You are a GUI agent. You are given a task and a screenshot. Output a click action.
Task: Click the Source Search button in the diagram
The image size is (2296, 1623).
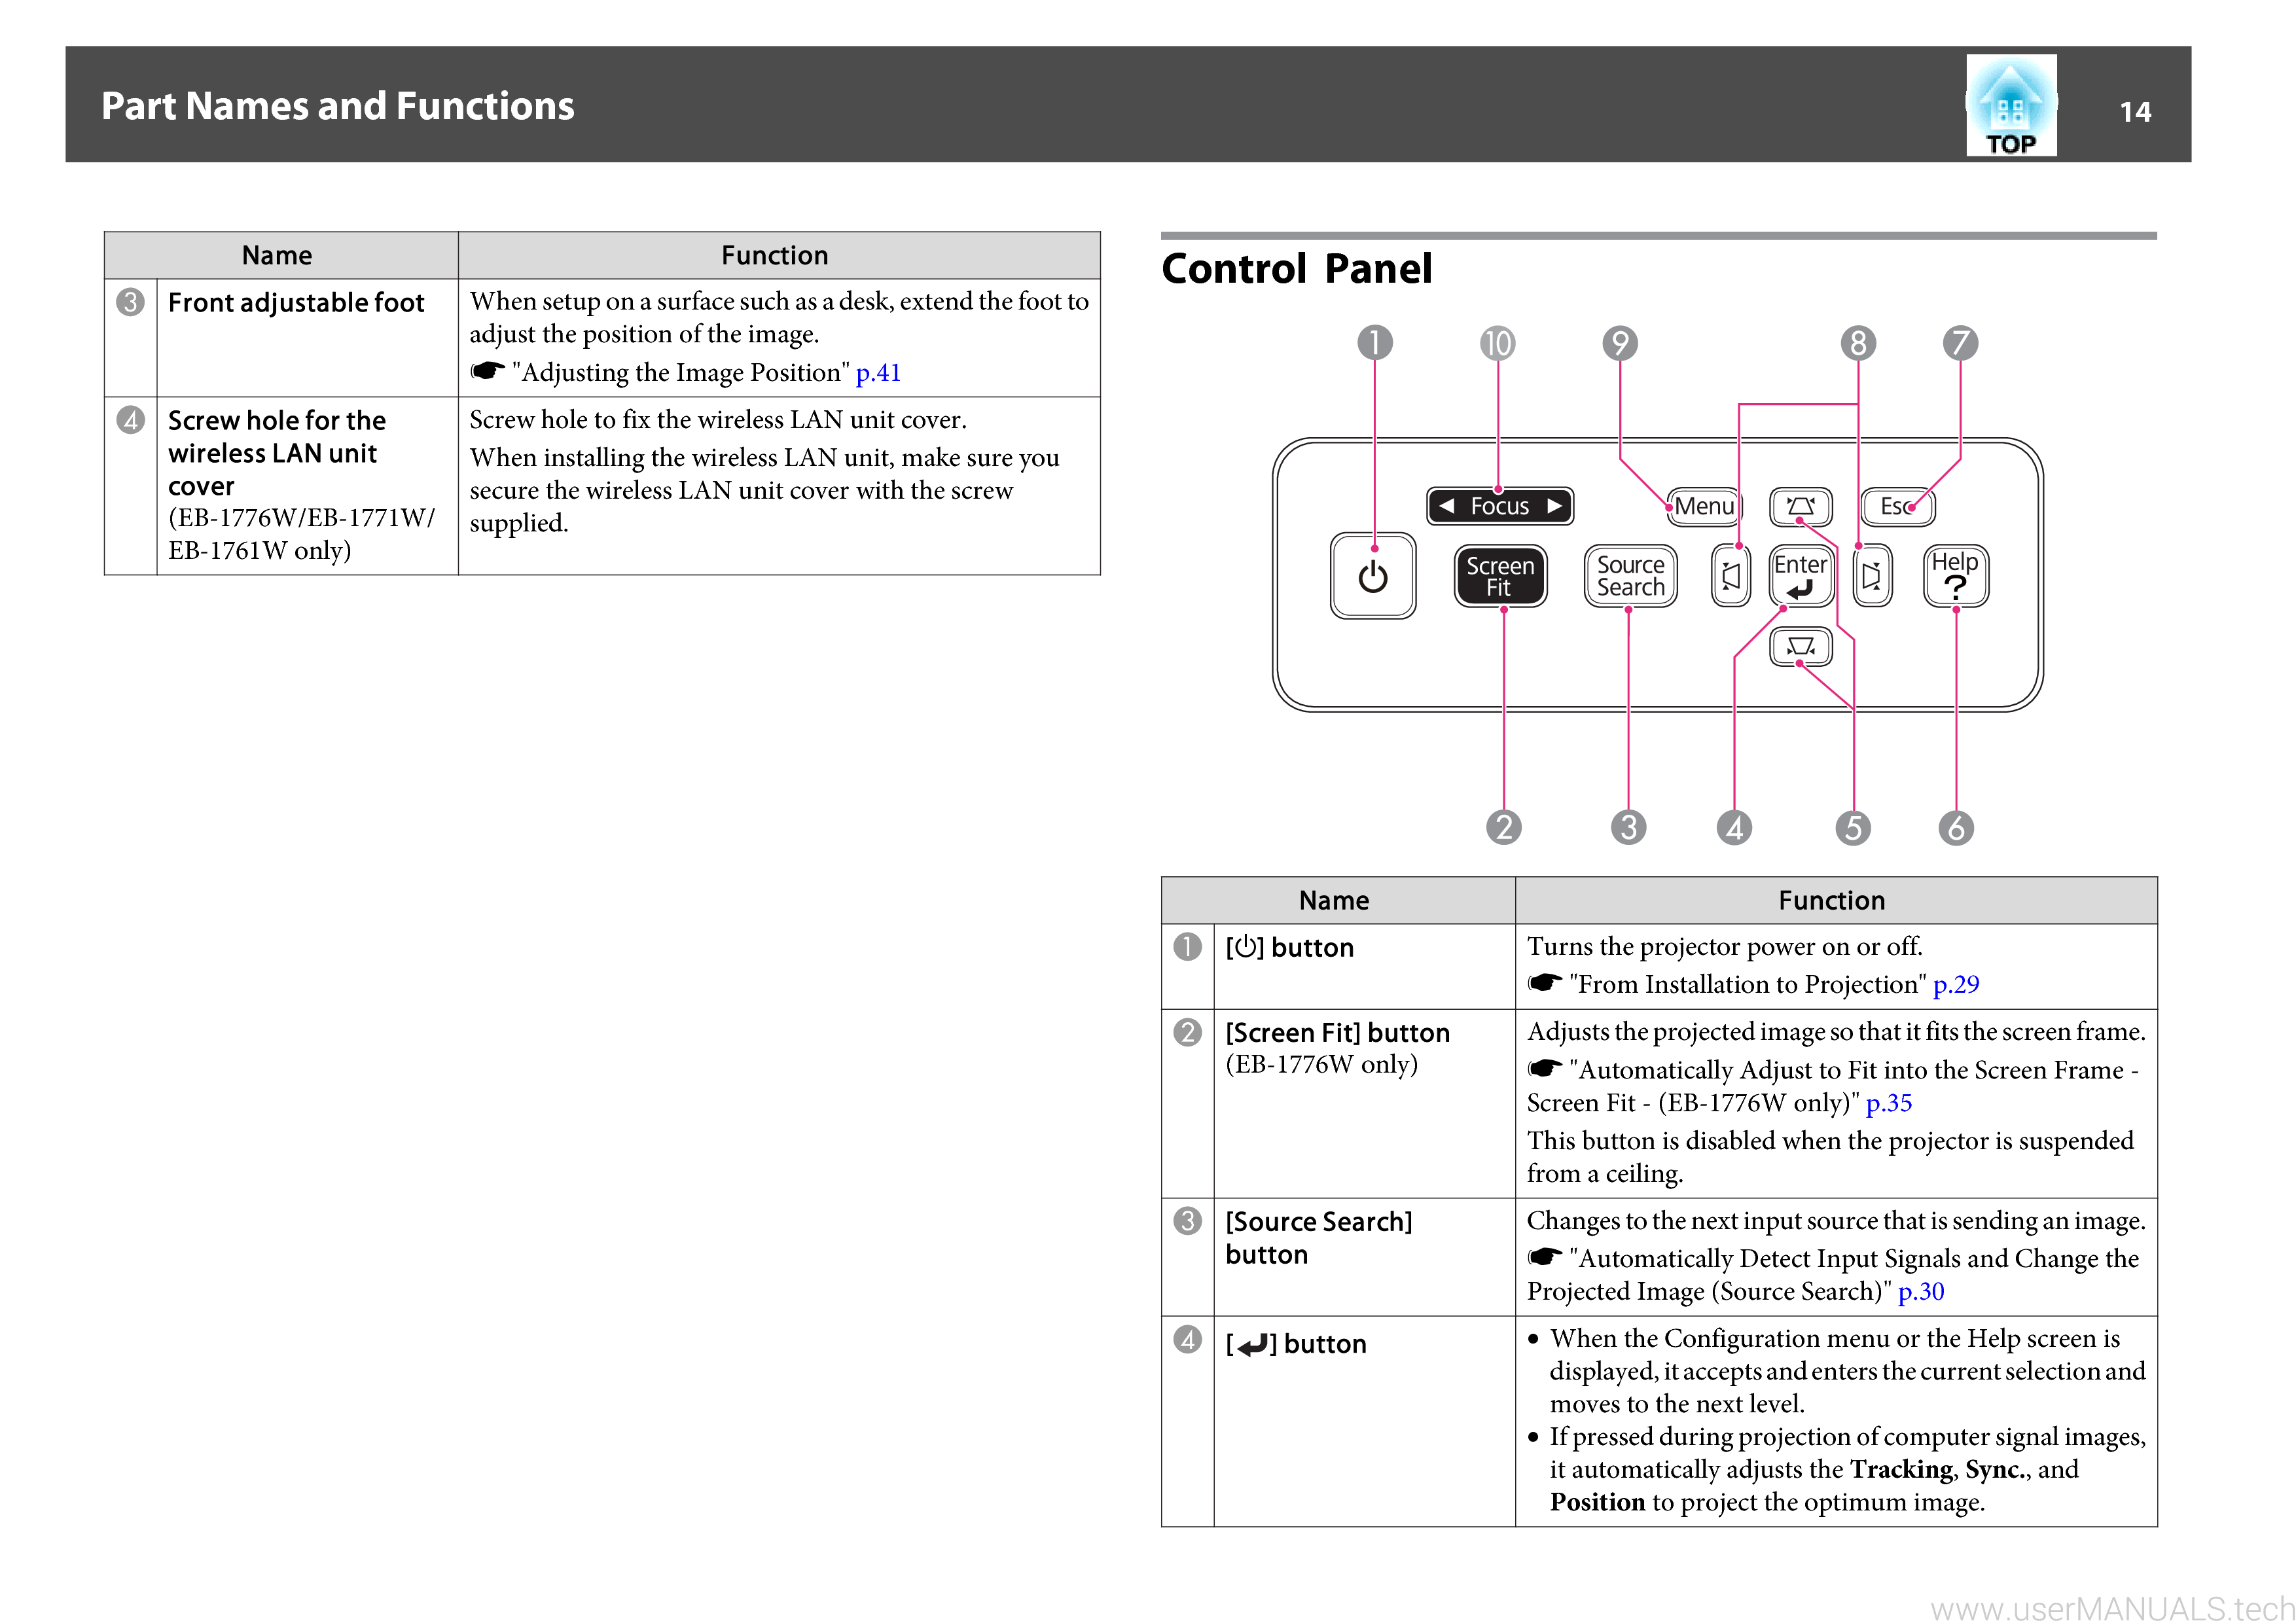[1630, 576]
